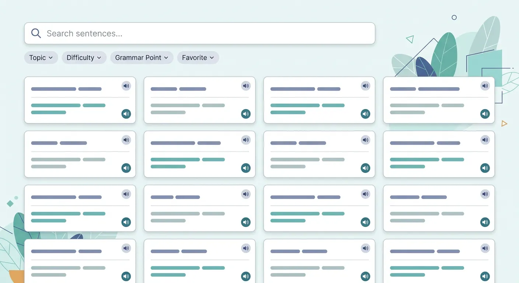
Task: Play light speaker on third-row third card
Action: pos(365,194)
